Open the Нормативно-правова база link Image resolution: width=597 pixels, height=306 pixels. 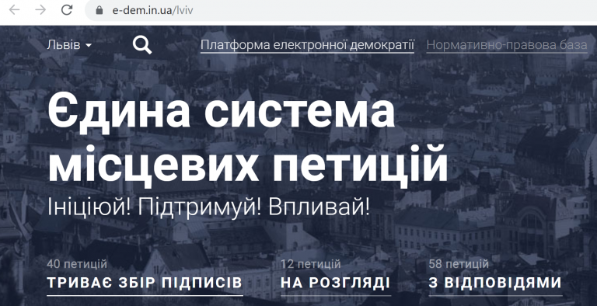pos(506,45)
